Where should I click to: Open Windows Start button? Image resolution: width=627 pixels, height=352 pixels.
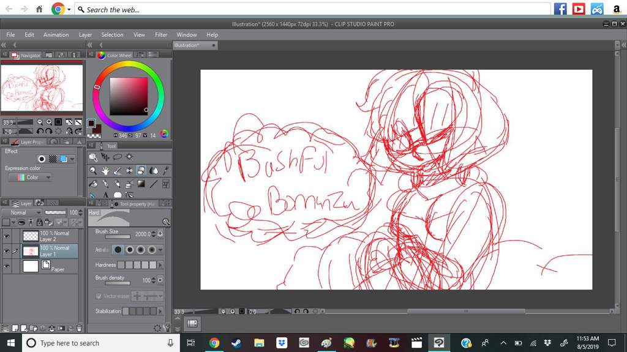pos(11,343)
